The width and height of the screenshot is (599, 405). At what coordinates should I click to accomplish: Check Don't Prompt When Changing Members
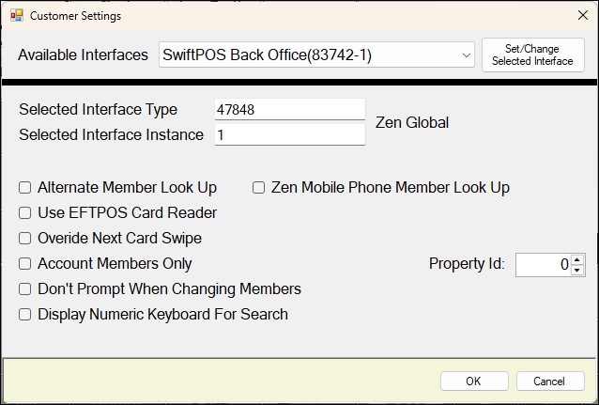(x=25, y=289)
